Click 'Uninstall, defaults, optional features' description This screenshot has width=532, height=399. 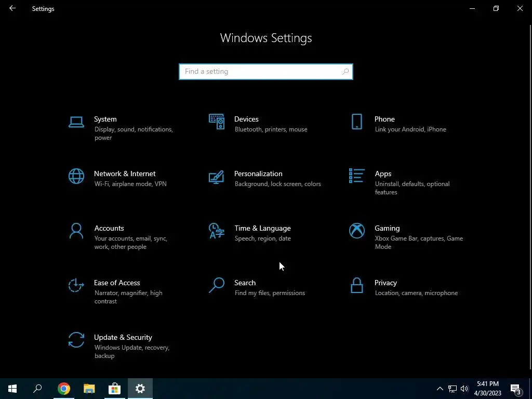(x=412, y=188)
